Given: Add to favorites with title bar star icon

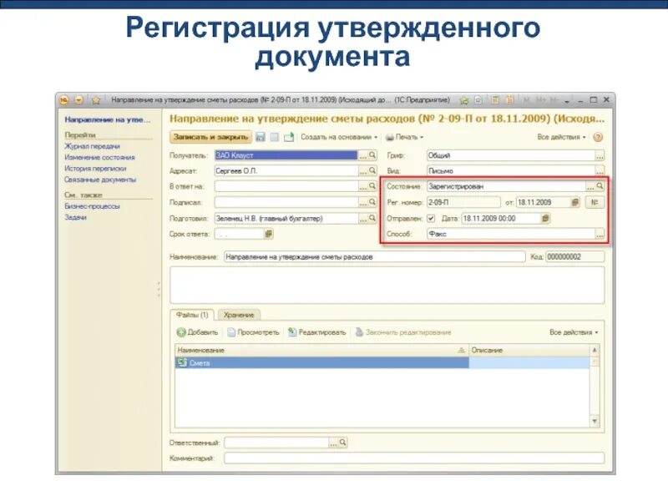Looking at the screenshot, I should (96, 100).
